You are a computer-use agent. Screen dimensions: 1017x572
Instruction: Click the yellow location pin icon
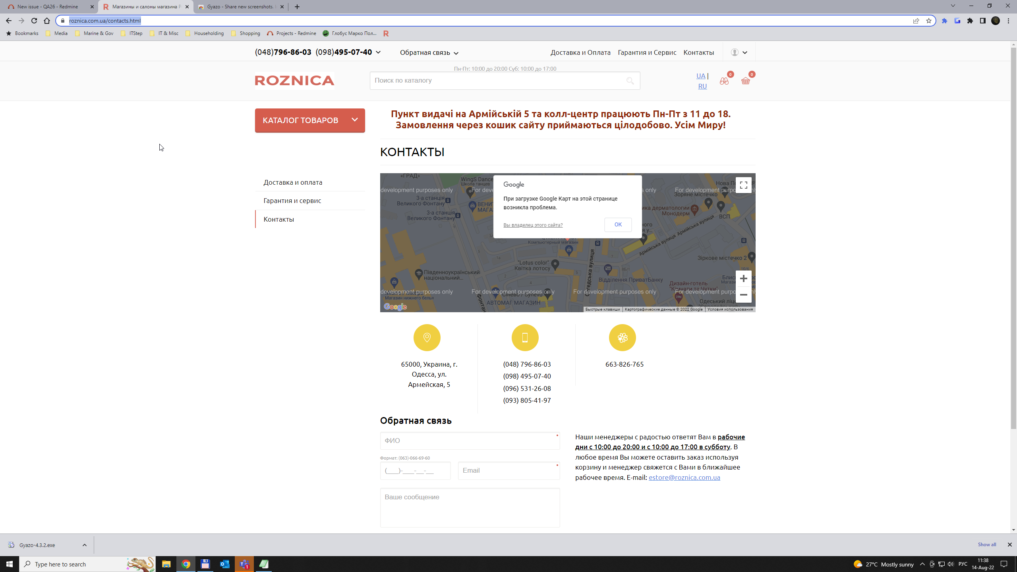427,338
